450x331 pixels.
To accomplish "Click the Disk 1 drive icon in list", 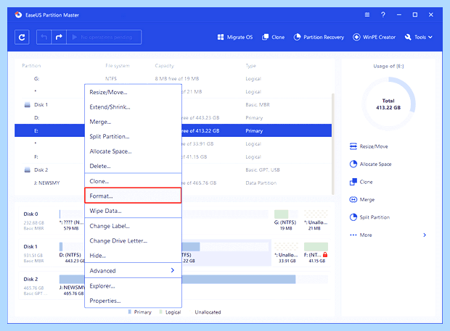I will [28, 105].
